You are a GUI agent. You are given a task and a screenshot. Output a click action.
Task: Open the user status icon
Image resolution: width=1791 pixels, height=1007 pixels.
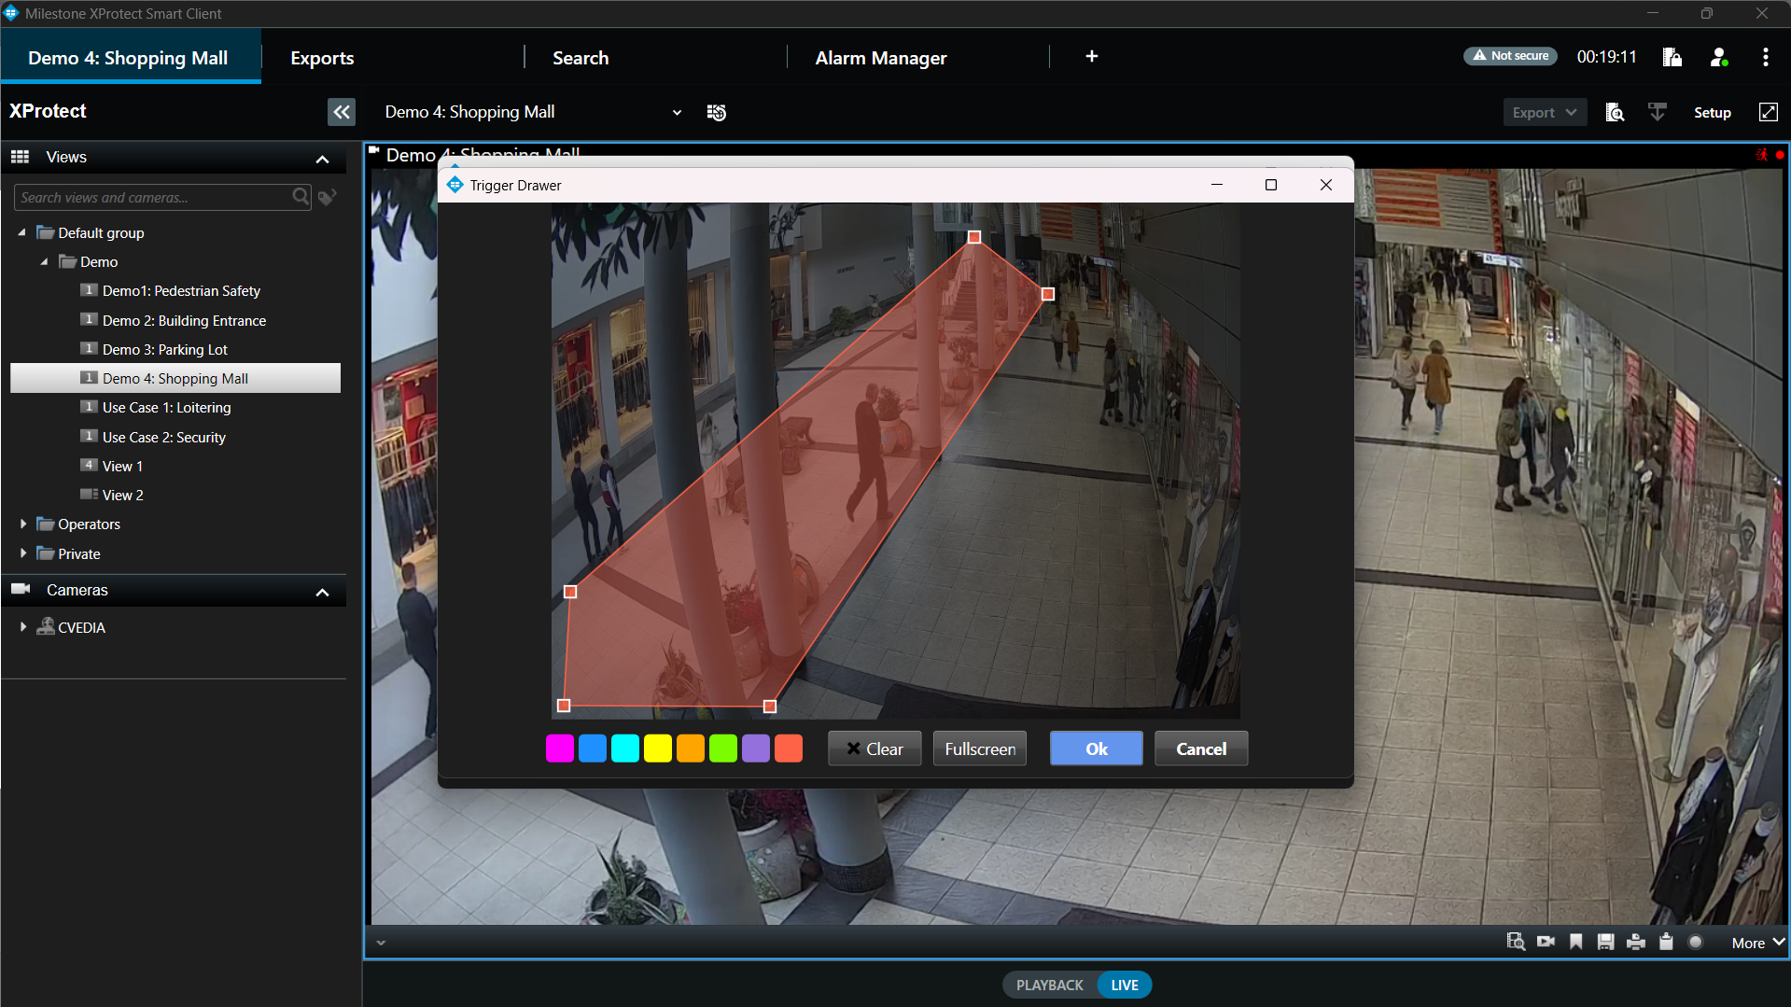pyautogui.click(x=1719, y=57)
